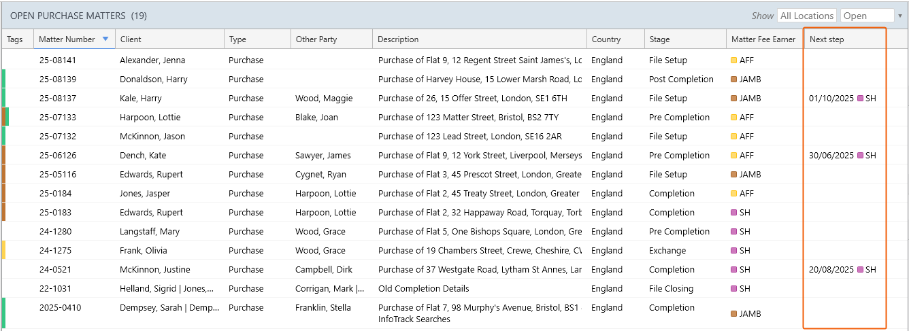Click the Tags column header
This screenshot has height=331, width=909.
(x=15, y=39)
